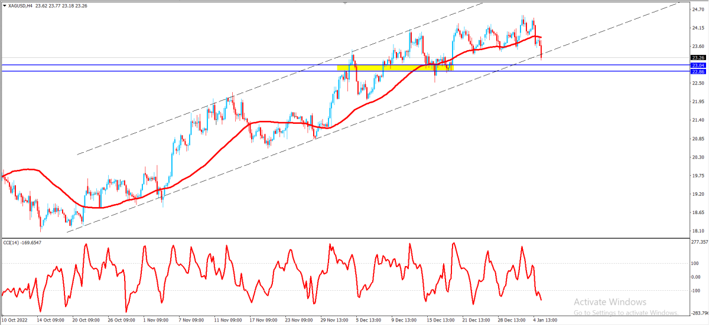Screen dimensions: 709x325
Task: Click the 23 Nov 09:00 time label
Action: coord(300,320)
